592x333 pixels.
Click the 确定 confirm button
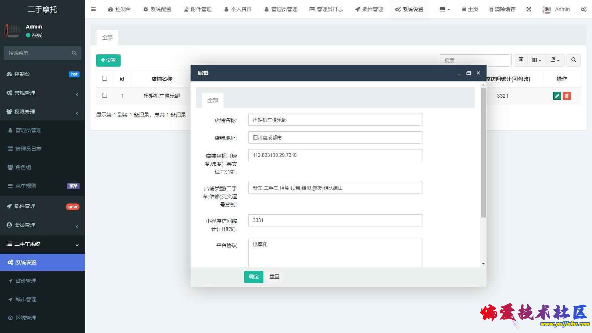(253, 276)
